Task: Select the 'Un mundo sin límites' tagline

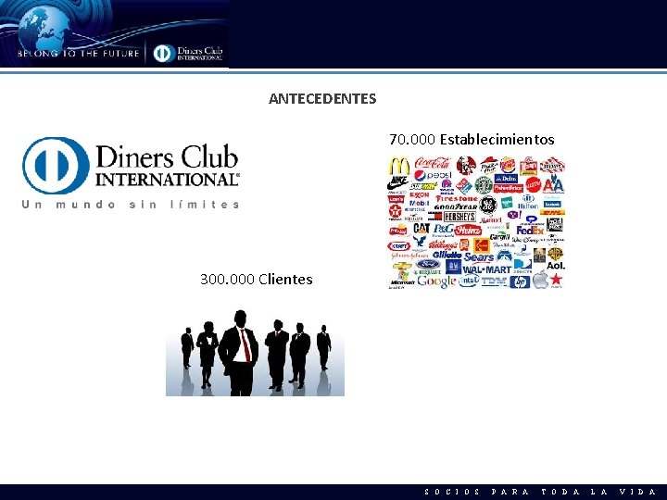Action: tap(131, 205)
